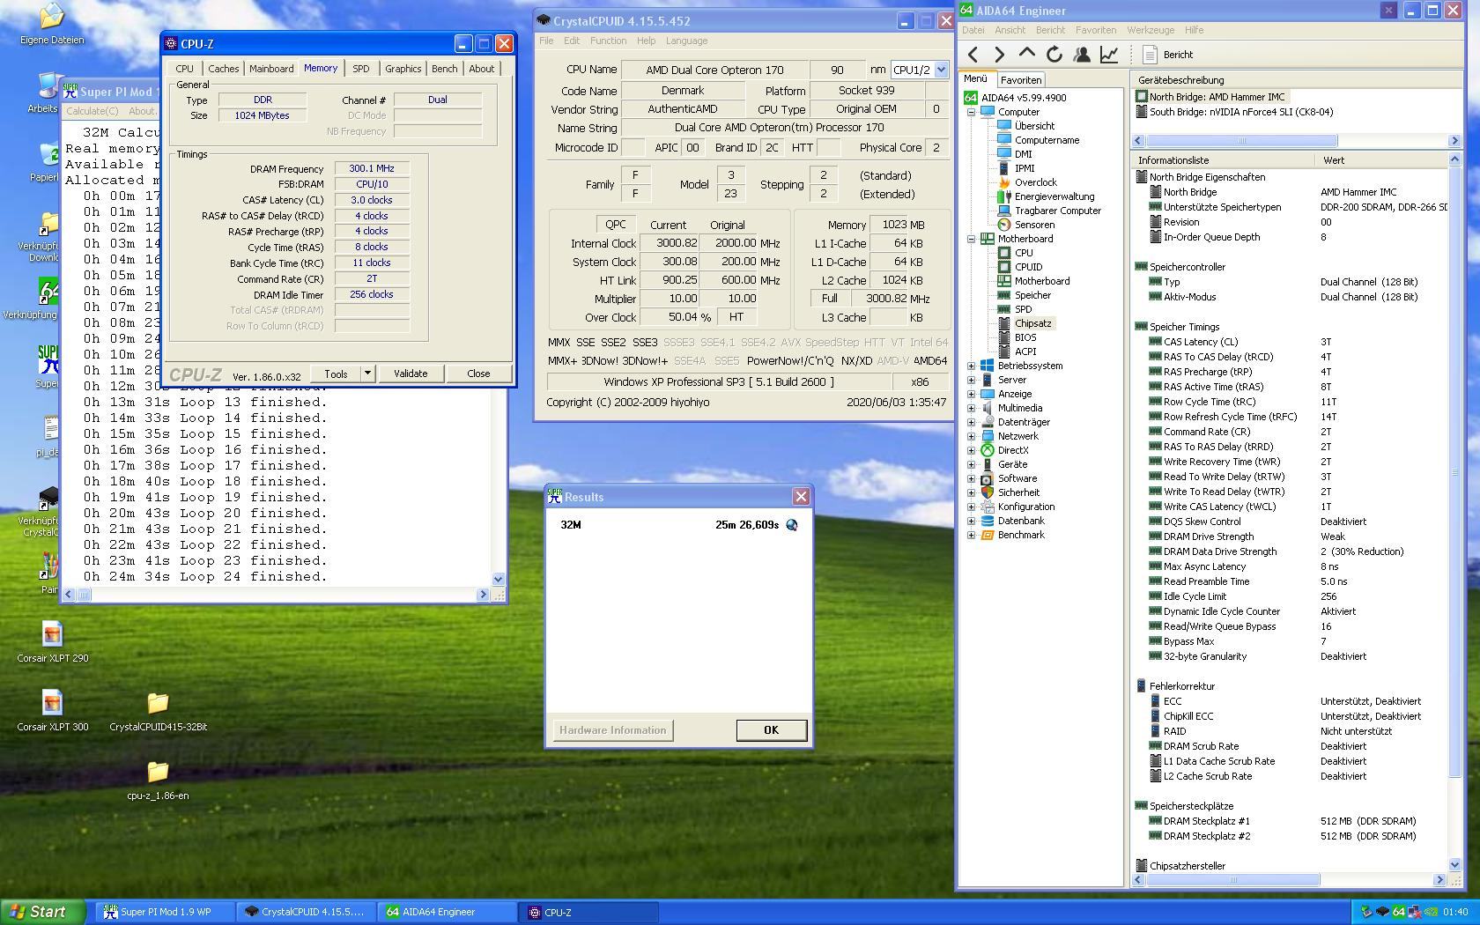Click AIDA64 refresh icon
This screenshot has height=925, width=1480.
coord(1054,55)
